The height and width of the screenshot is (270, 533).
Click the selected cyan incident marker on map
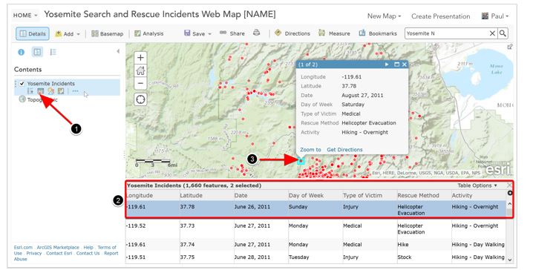(301, 160)
